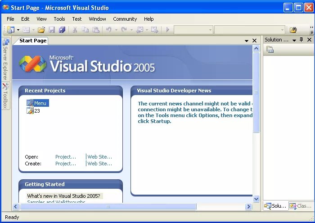Open the Community menu
Image resolution: width=315 pixels, height=223 pixels.
click(125, 19)
